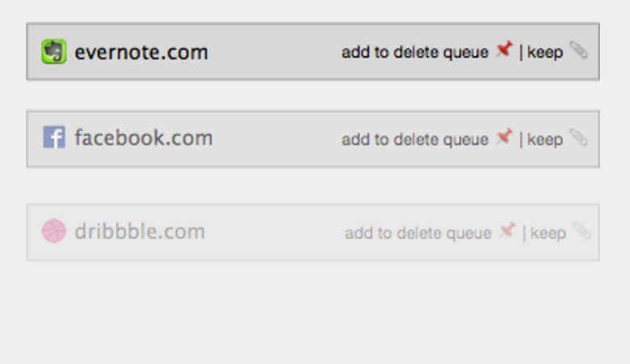
Task: Keep the dribbble.com account
Action: tap(548, 233)
